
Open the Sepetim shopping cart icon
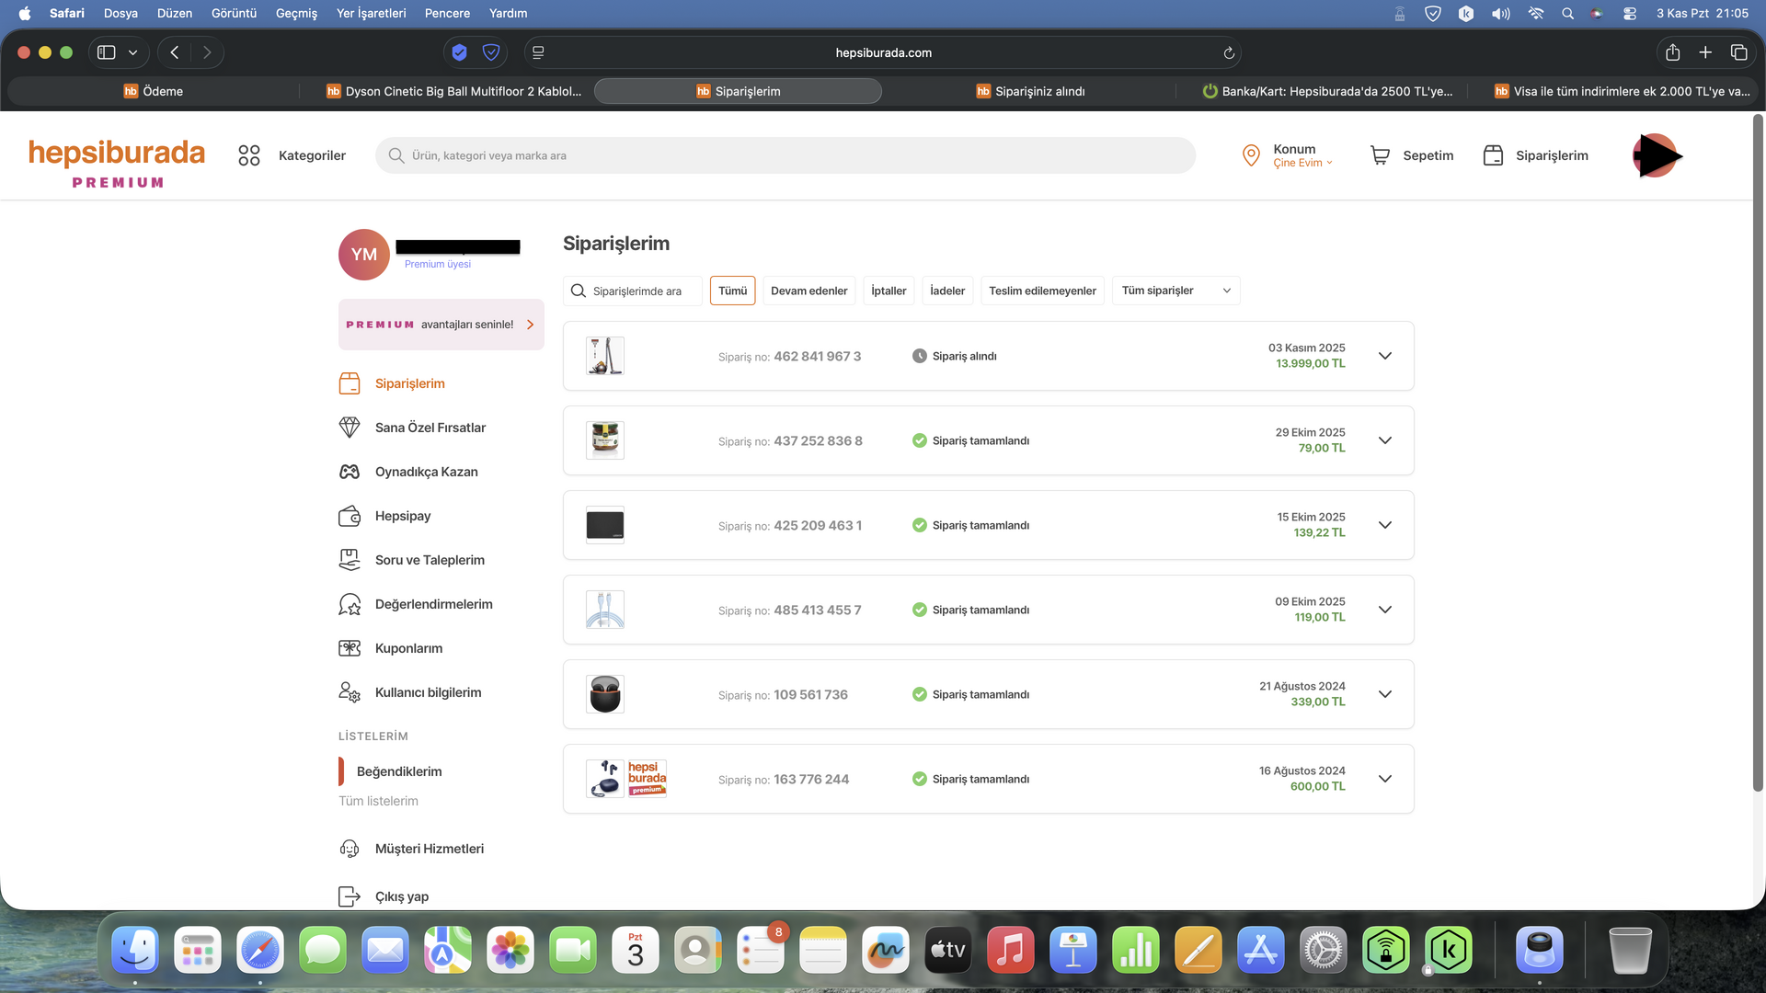click(1380, 155)
